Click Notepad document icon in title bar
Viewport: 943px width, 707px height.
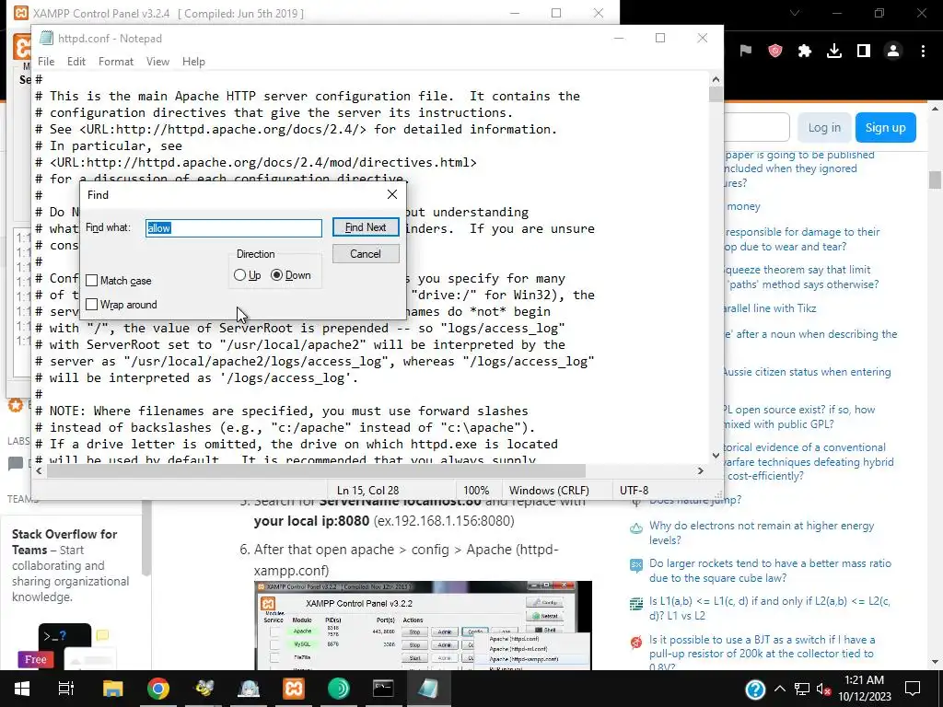(x=46, y=38)
